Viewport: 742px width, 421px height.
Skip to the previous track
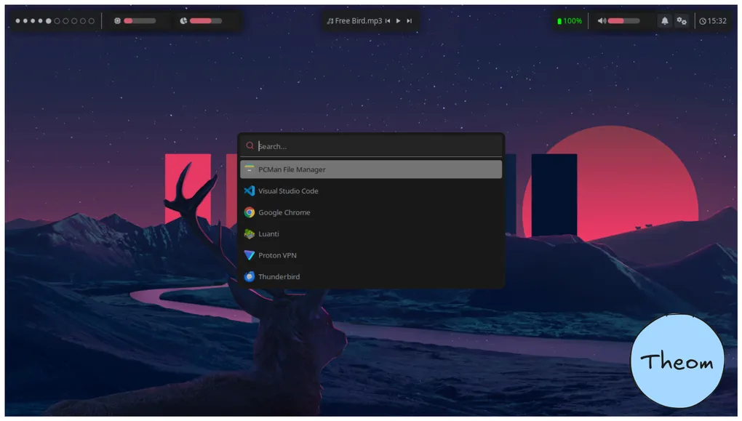click(388, 21)
